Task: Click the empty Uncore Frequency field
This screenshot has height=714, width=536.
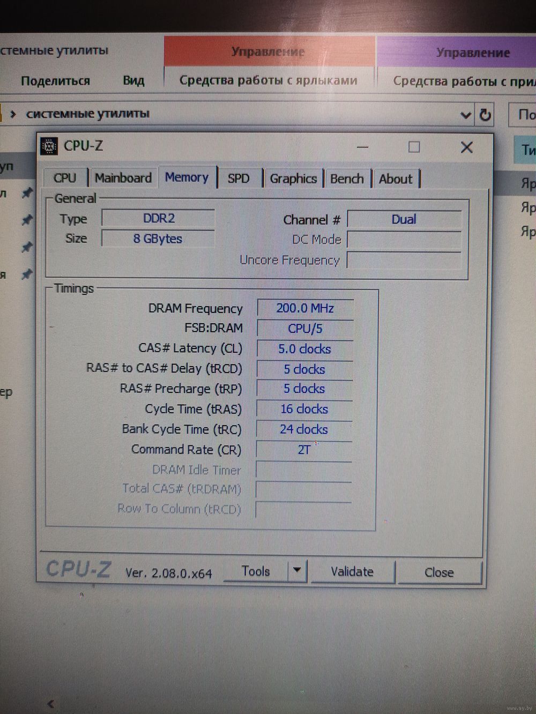Action: (404, 261)
